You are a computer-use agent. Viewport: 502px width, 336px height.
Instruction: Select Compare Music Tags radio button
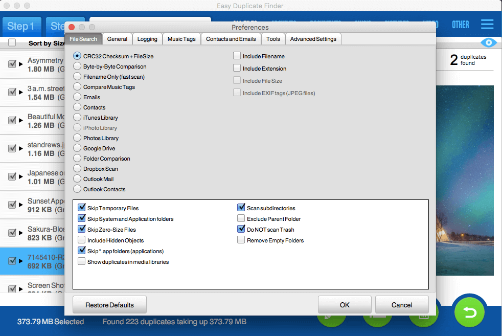click(77, 87)
